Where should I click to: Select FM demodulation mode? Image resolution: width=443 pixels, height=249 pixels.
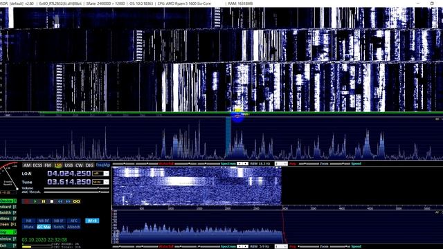coord(48,165)
